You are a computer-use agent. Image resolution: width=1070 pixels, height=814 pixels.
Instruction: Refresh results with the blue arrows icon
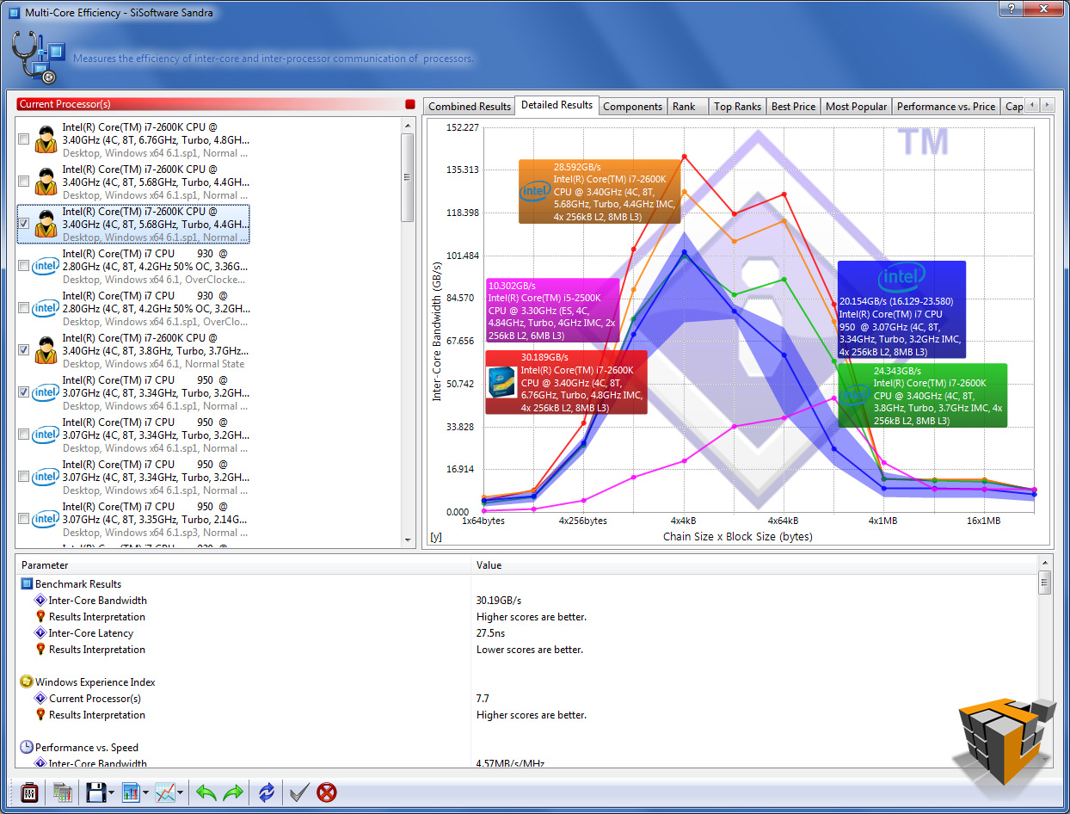(x=267, y=792)
